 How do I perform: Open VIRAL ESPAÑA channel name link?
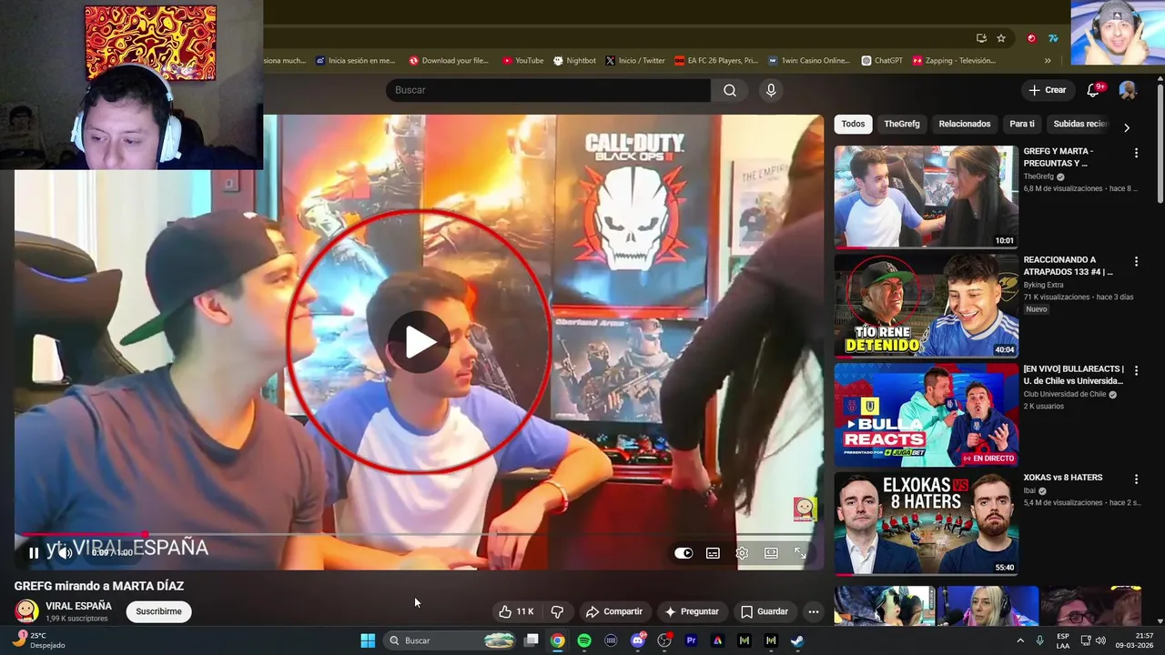click(x=79, y=606)
